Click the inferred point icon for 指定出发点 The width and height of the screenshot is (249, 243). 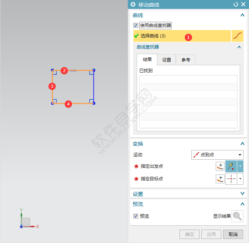point(231,166)
